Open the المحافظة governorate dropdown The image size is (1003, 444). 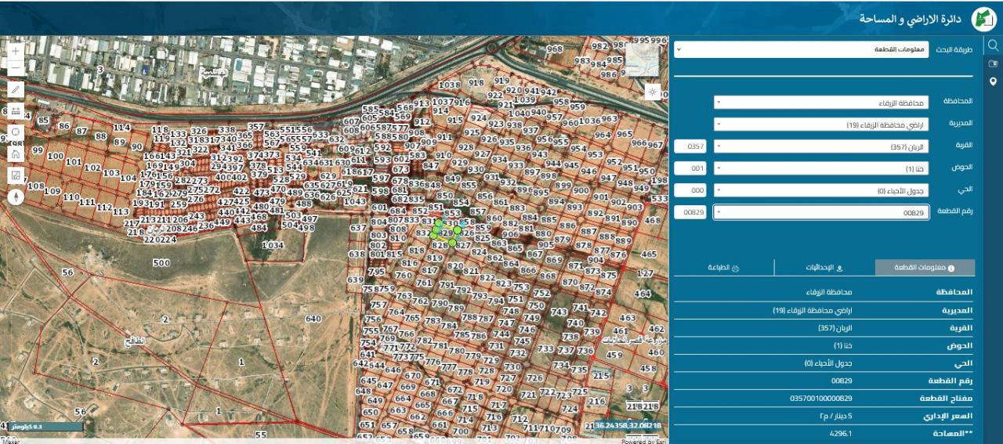pos(821,103)
